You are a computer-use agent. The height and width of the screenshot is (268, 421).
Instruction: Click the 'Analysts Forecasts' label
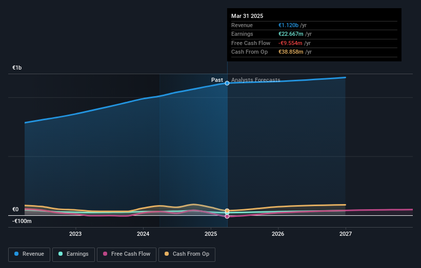255,80
